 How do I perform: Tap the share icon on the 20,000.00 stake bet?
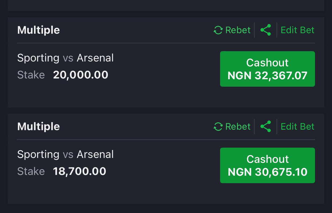point(266,30)
